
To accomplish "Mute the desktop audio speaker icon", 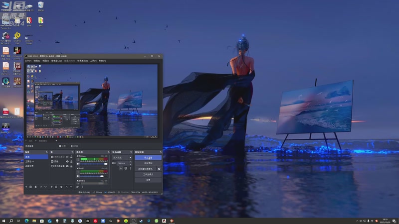I will [78, 176].
